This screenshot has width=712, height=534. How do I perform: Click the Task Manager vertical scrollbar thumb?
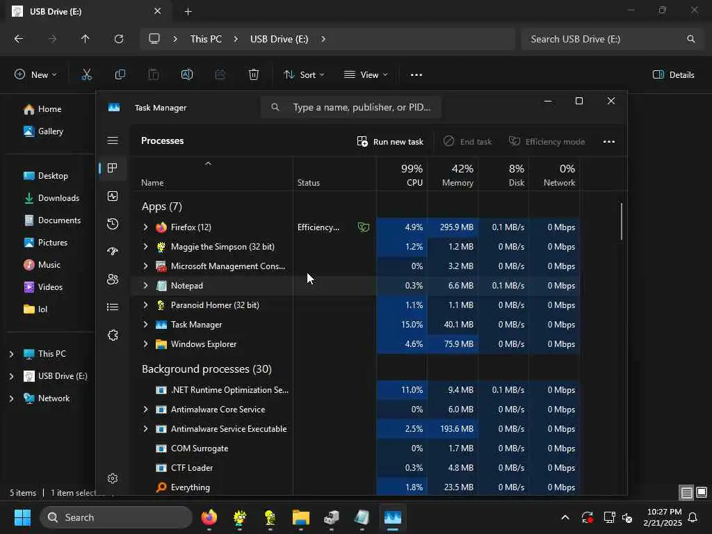click(x=621, y=222)
